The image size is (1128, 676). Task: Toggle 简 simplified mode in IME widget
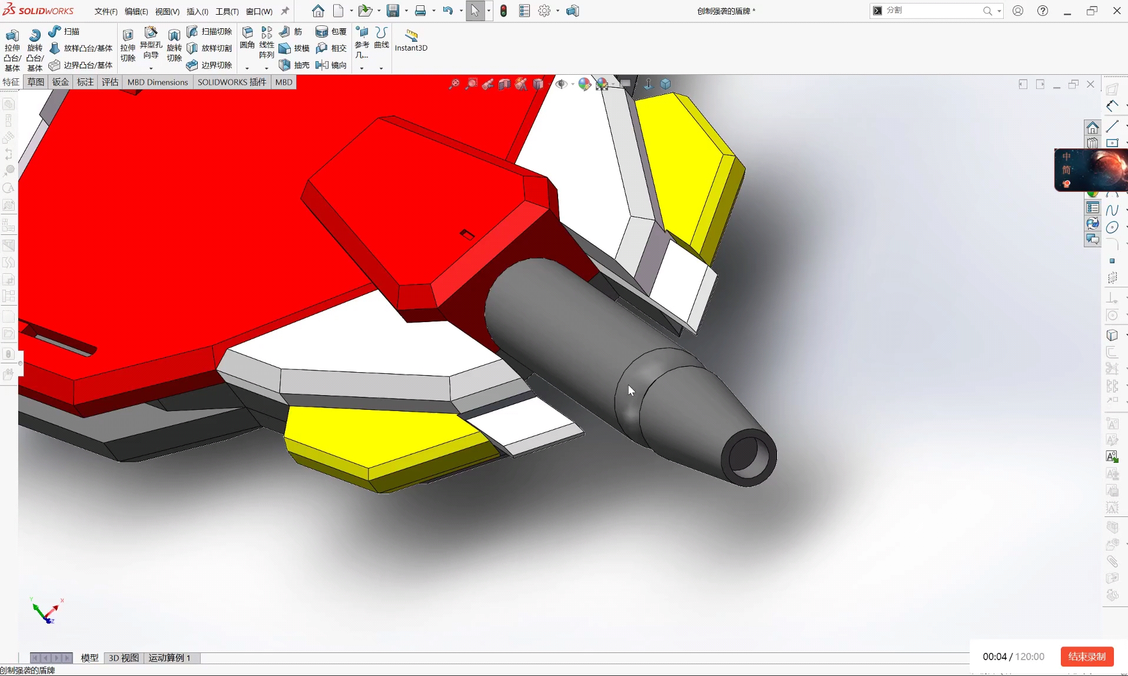[x=1066, y=170]
